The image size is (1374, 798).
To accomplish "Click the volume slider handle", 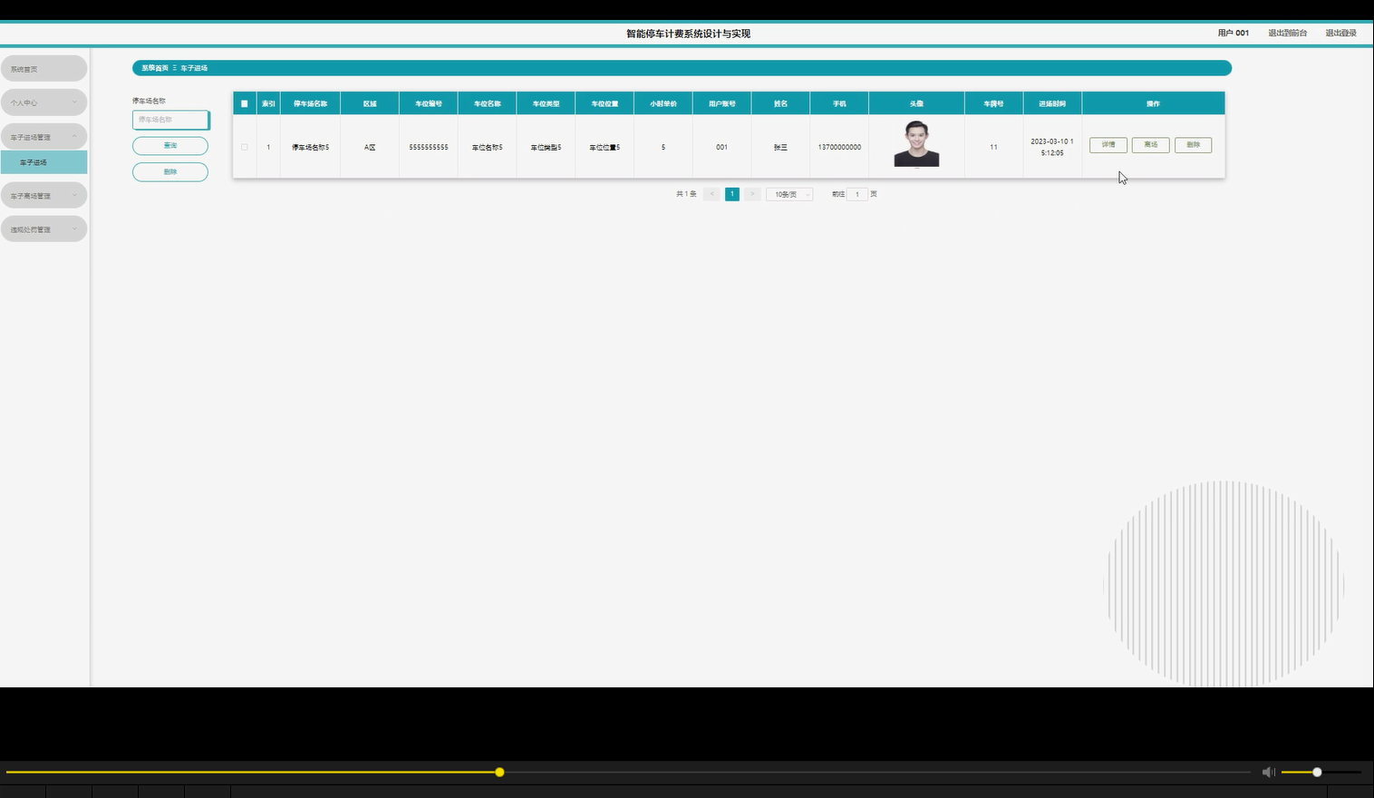I will [1317, 772].
